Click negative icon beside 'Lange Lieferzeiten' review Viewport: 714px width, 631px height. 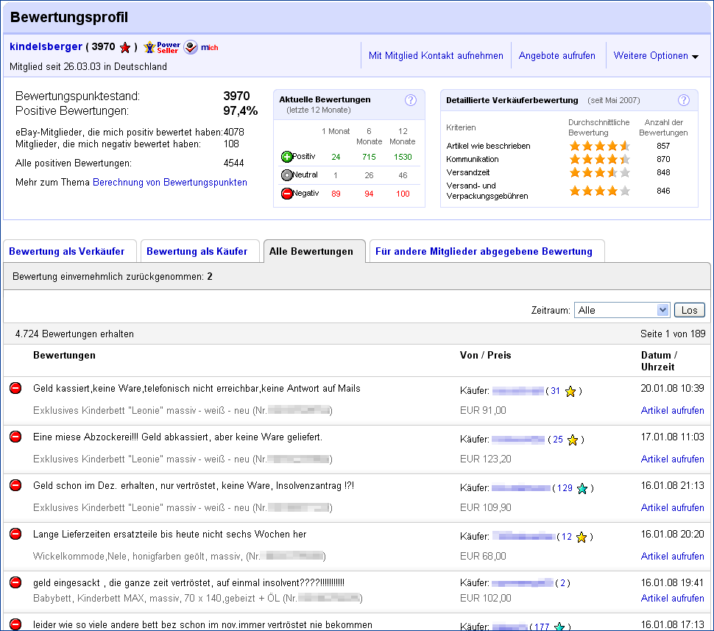[x=15, y=534]
